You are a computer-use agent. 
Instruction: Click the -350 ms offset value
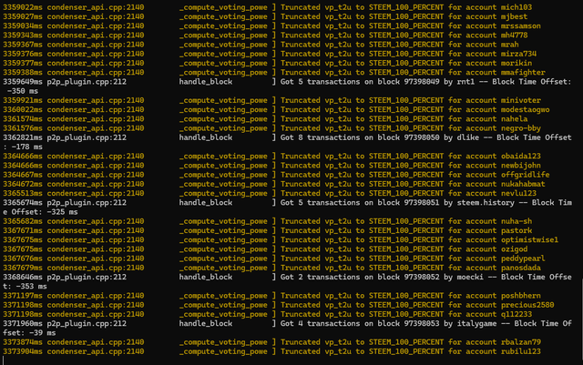pos(22,91)
